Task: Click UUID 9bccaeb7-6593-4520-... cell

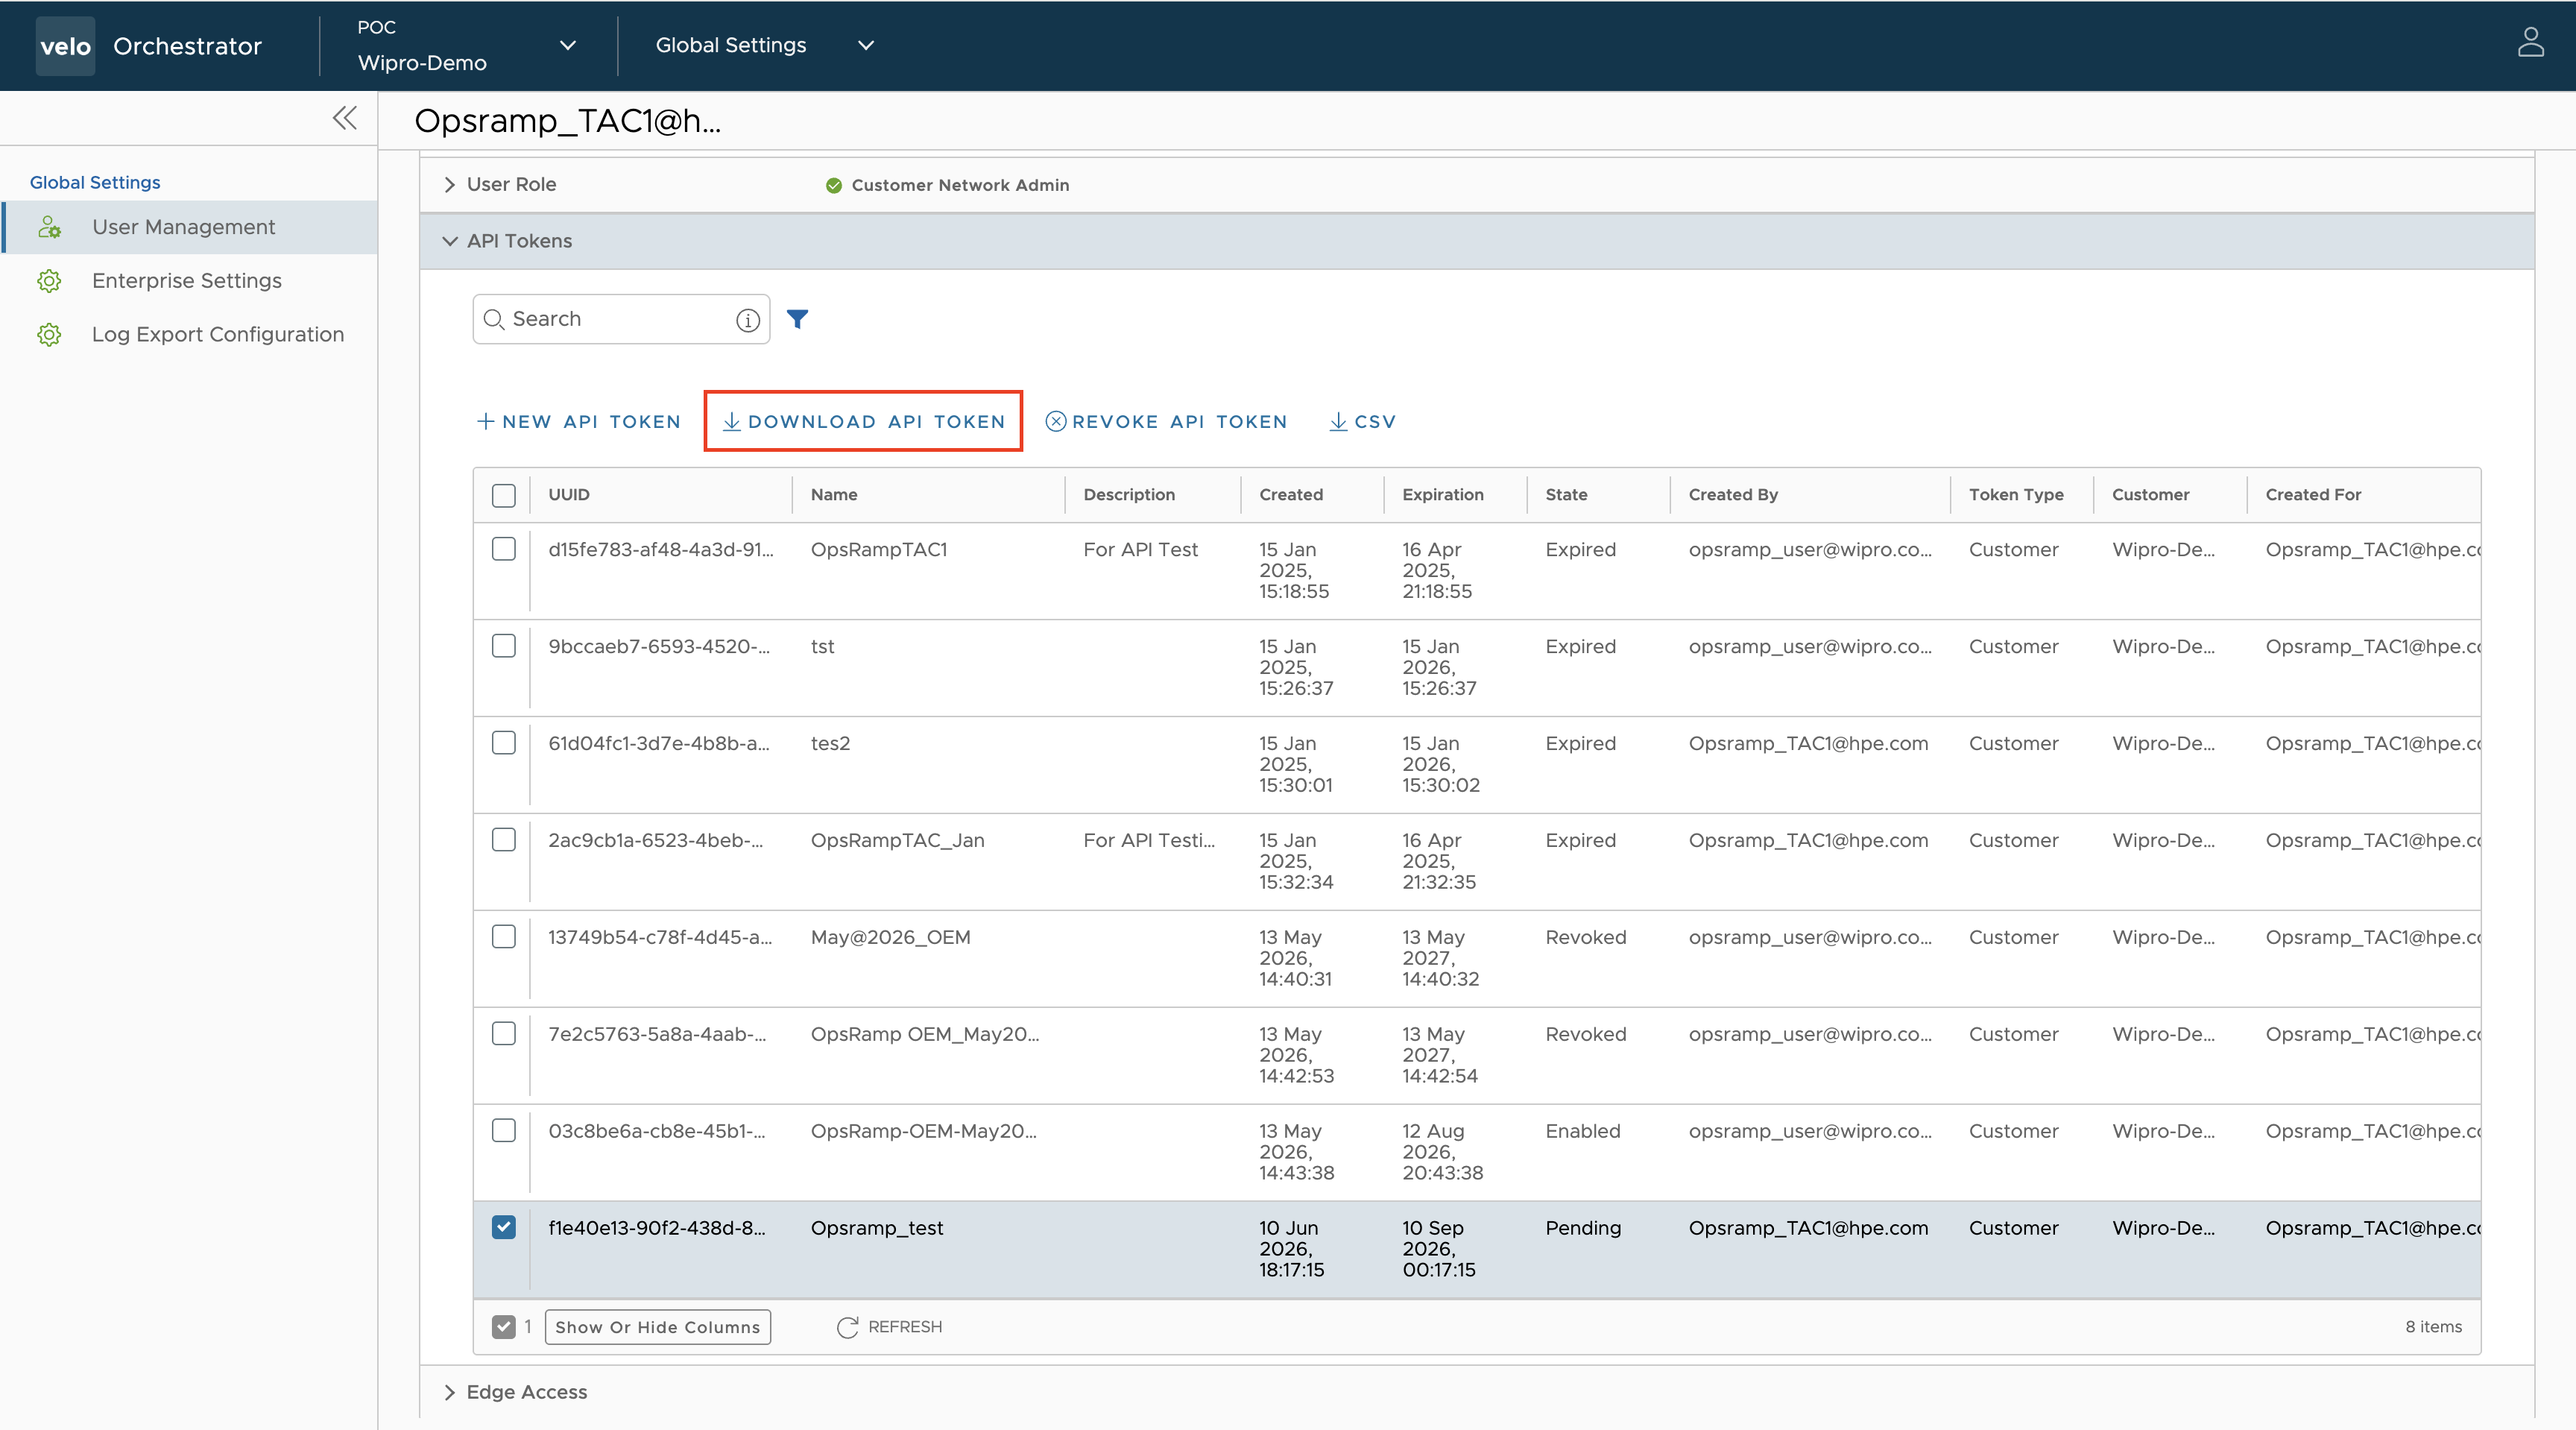Action: click(x=659, y=647)
